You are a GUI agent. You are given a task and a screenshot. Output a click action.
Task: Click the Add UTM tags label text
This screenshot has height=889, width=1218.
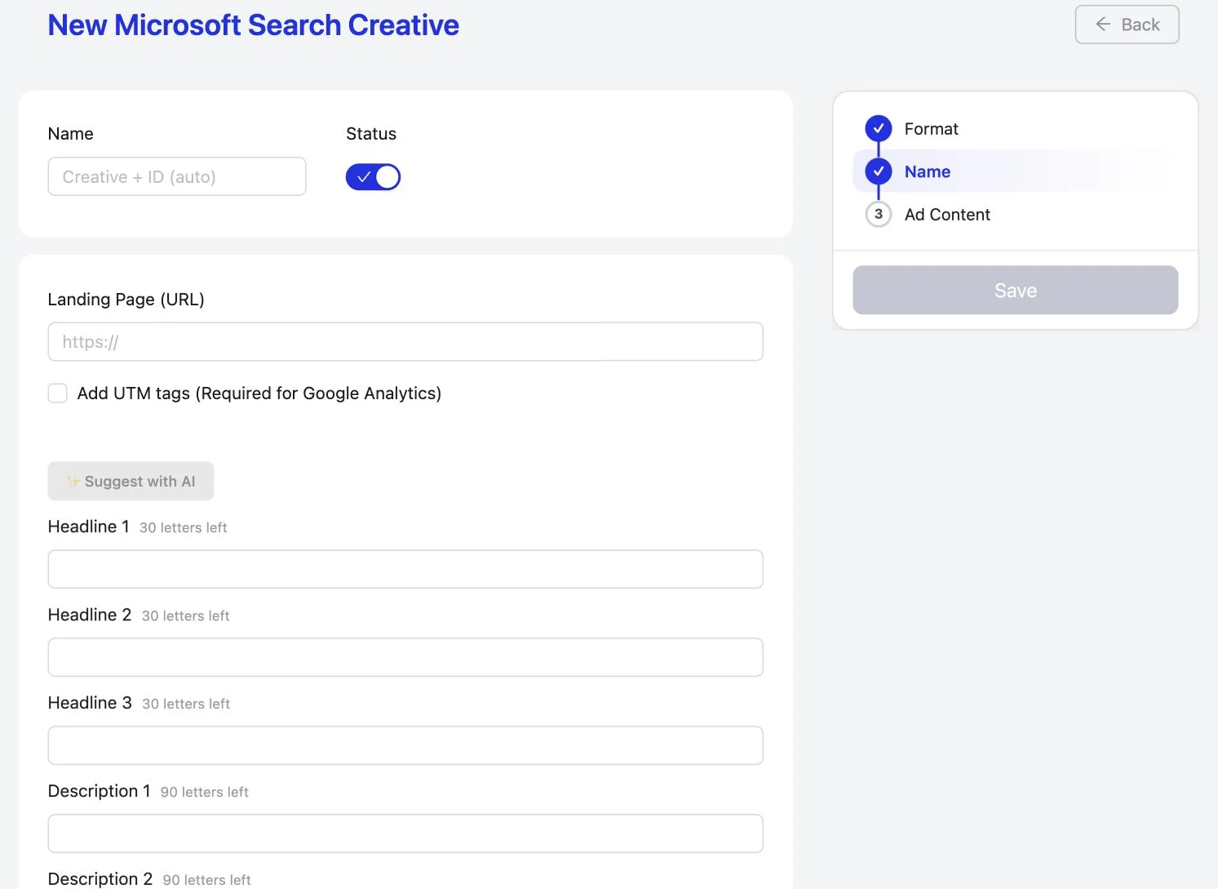tap(259, 393)
